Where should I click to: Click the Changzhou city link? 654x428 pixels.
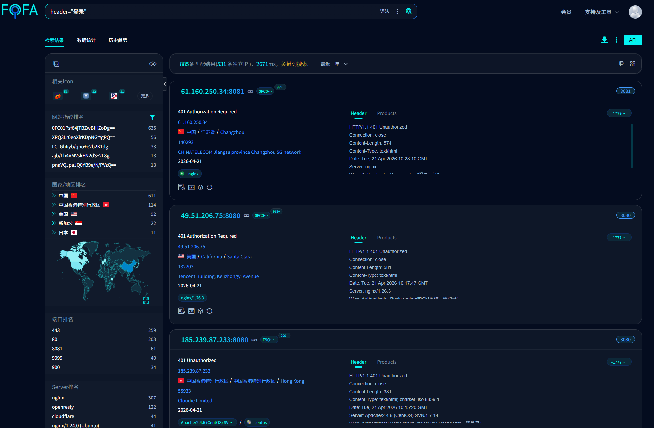point(232,132)
